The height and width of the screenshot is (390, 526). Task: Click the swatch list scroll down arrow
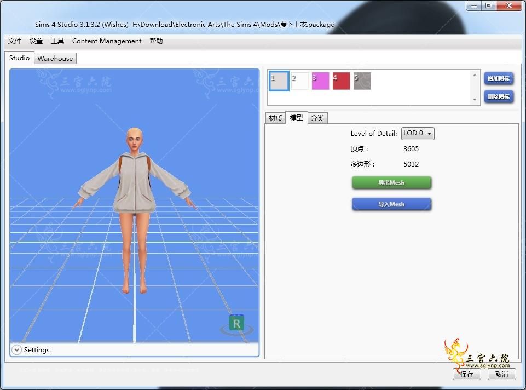point(475,99)
